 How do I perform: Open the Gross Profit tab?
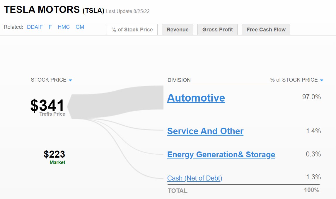click(217, 30)
